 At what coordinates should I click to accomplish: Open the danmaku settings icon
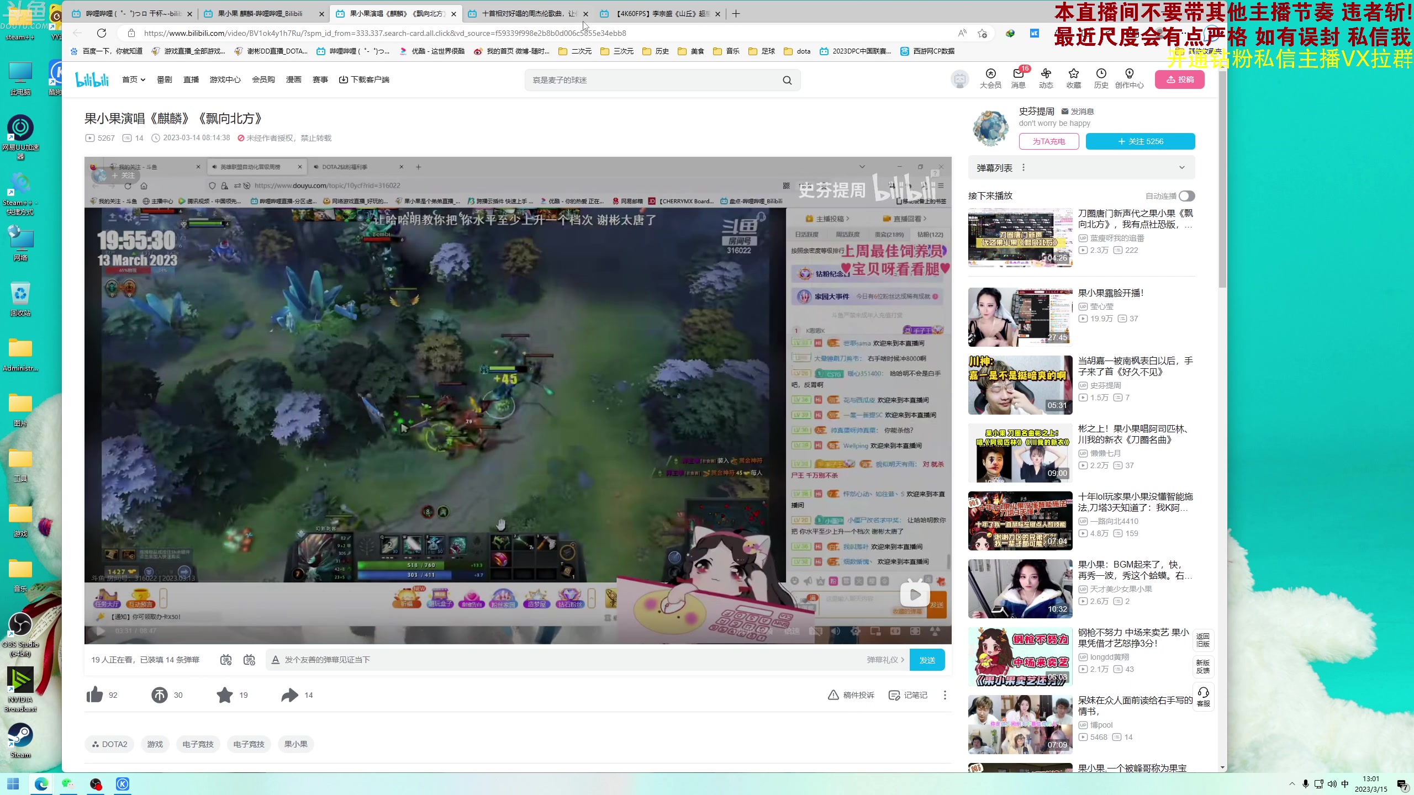click(249, 660)
